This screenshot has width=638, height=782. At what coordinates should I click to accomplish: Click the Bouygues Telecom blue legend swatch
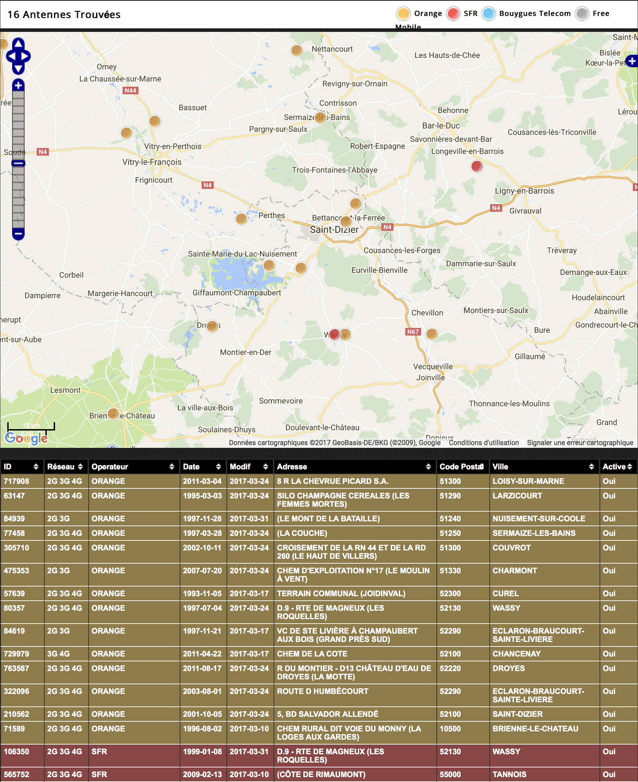coord(489,14)
